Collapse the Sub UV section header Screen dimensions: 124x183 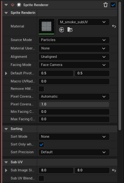point(6,162)
